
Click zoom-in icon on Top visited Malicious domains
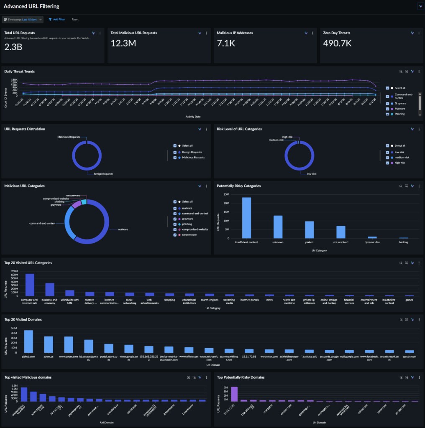(188, 377)
